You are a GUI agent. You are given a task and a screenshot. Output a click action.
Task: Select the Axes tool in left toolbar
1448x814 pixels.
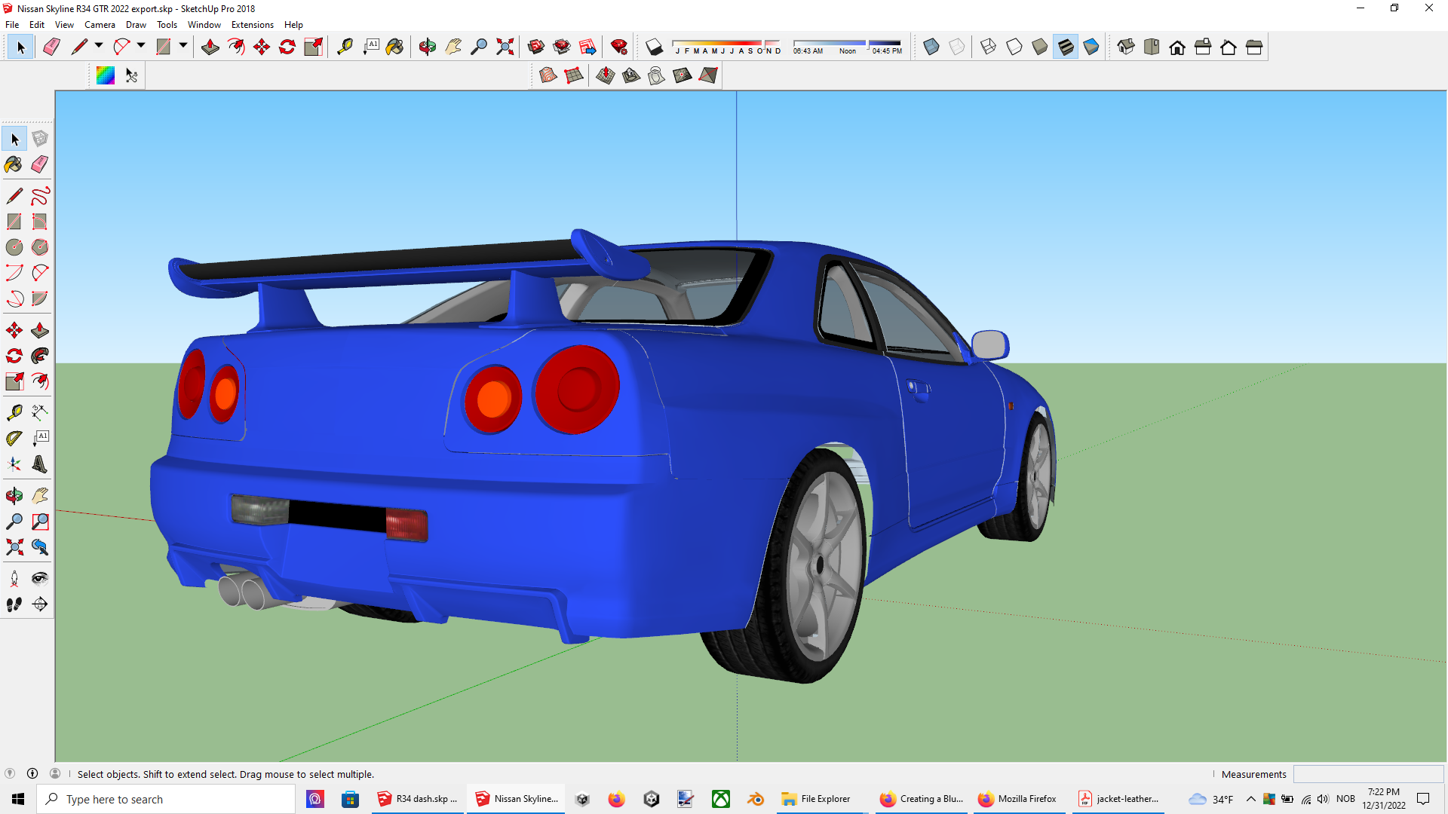click(x=14, y=464)
